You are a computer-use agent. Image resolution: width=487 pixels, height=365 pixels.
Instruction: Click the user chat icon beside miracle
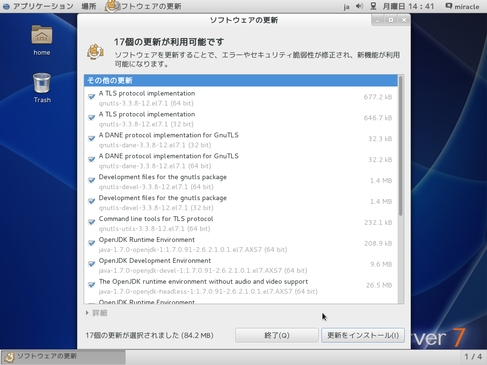[449, 6]
